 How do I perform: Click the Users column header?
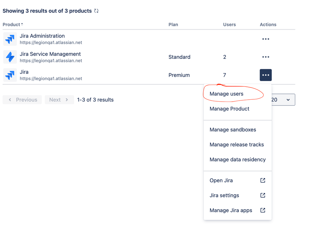(x=229, y=24)
